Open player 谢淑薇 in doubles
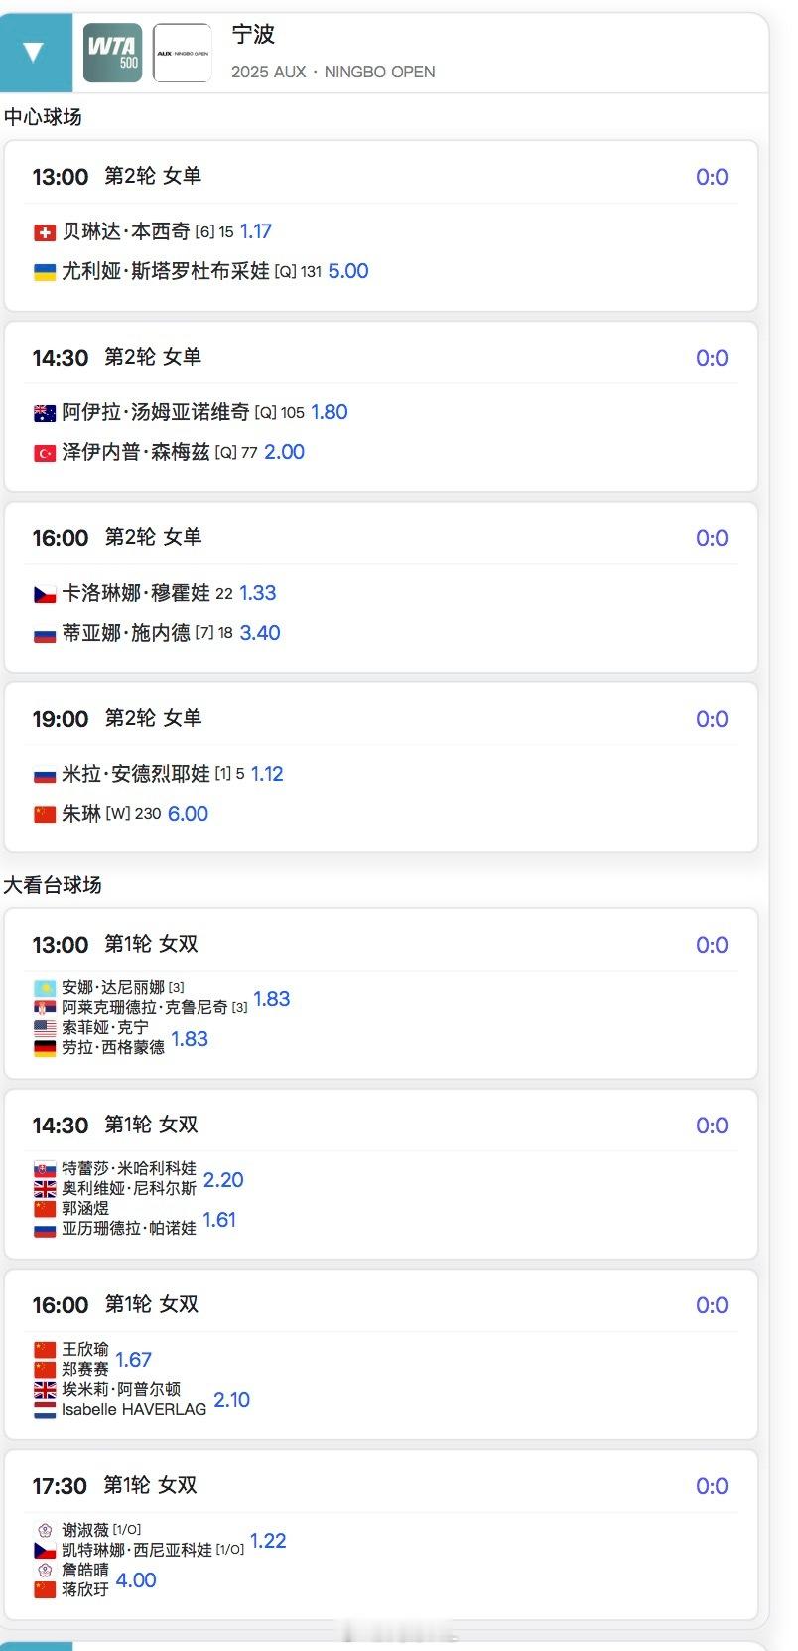Image resolution: width=798 pixels, height=1651 pixels. click(x=85, y=1530)
